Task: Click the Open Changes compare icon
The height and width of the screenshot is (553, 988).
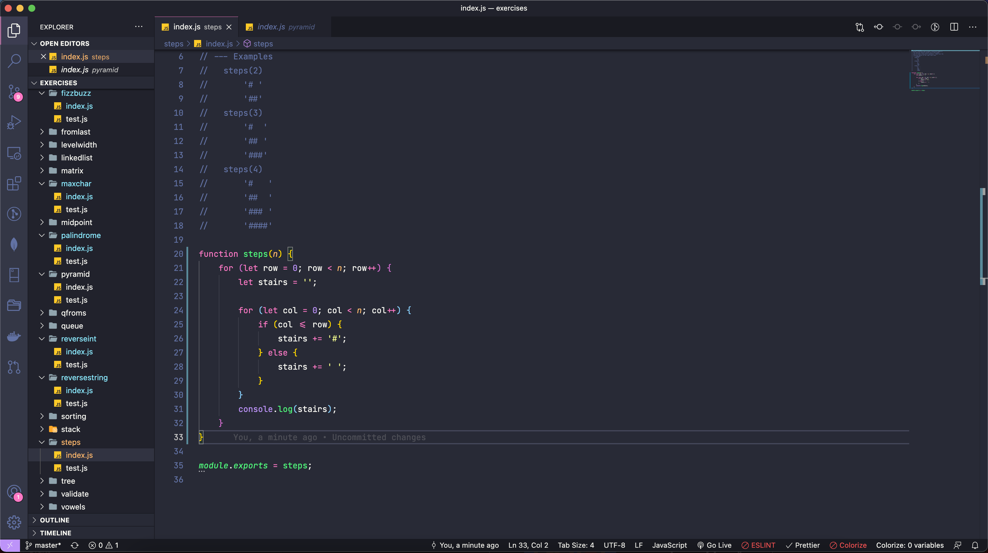Action: point(860,27)
